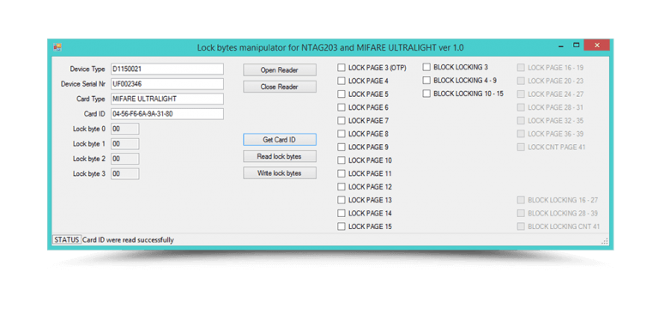Click disabled LOCK PAGE 16 - 19 checkbox
Screen dimensions: 659x320
click(x=521, y=68)
